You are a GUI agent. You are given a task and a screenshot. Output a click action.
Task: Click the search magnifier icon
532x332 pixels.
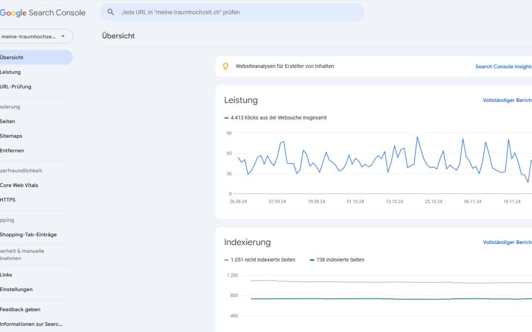point(111,12)
